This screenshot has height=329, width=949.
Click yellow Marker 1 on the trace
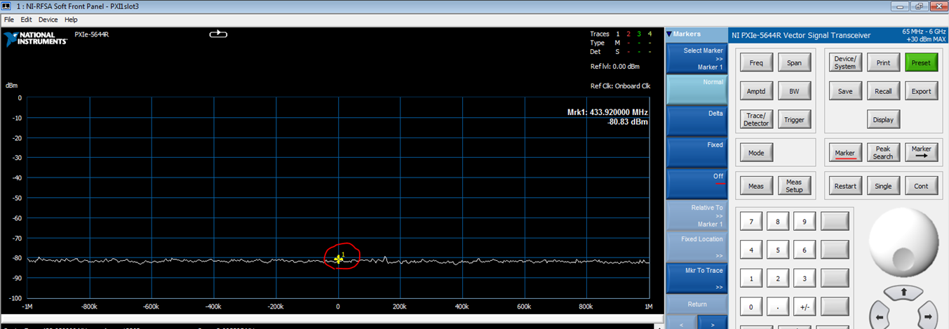tap(339, 259)
